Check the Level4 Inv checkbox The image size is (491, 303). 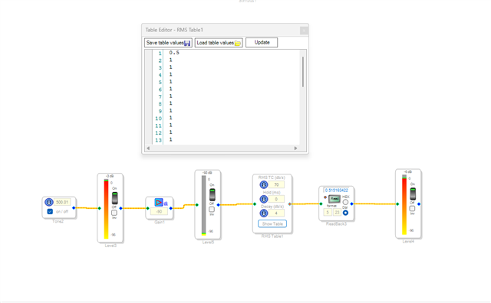tap(413, 208)
